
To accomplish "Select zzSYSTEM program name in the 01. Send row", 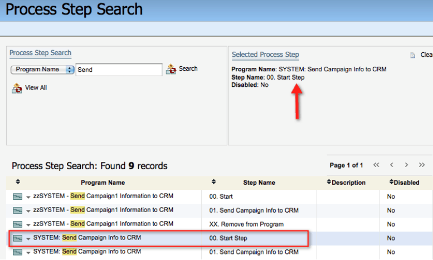I will pyautogui.click(x=103, y=210).
